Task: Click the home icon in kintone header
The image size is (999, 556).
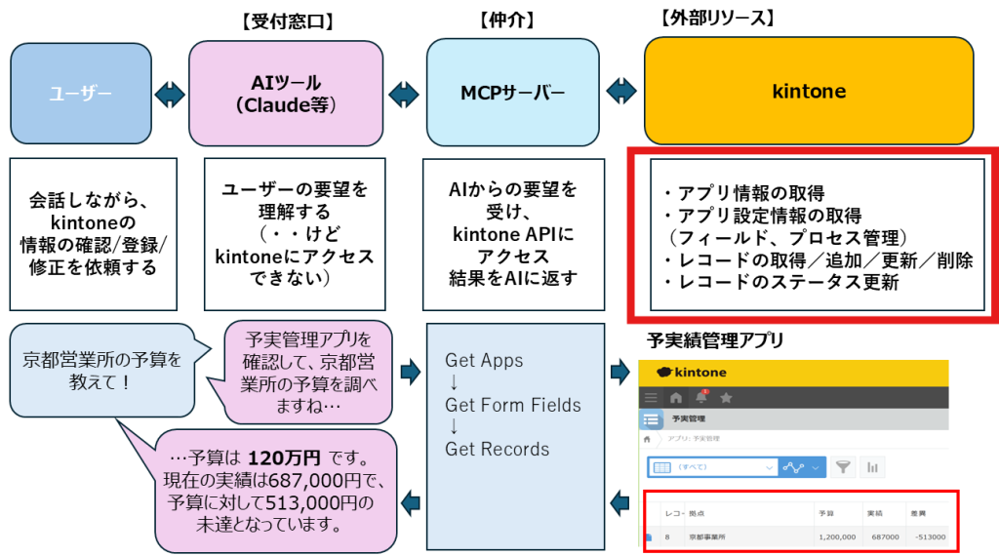Action: [676, 398]
